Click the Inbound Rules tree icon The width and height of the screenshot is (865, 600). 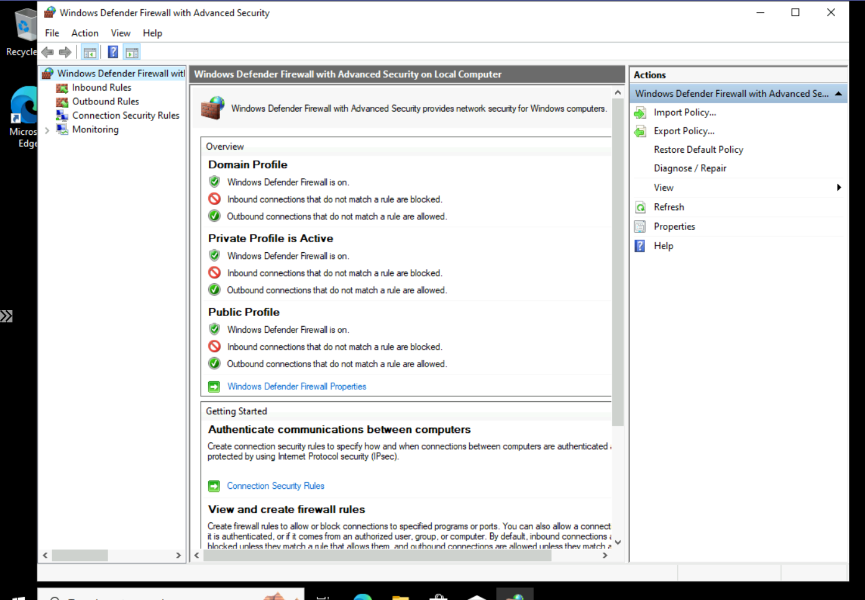coord(62,88)
